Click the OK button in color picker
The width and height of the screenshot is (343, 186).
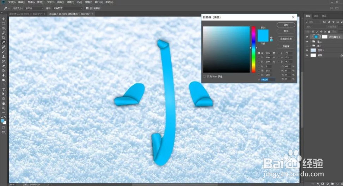pyautogui.click(x=286, y=25)
